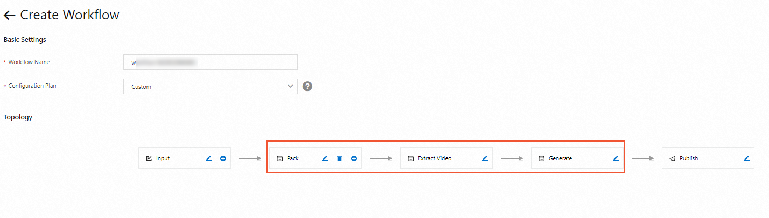Go back using the arrow beside Create Workflow
Viewport: 769px width, 218px height.
tap(9, 16)
